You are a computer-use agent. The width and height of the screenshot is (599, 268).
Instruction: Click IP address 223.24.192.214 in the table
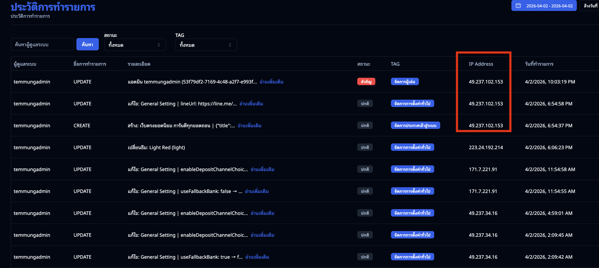[486, 147]
